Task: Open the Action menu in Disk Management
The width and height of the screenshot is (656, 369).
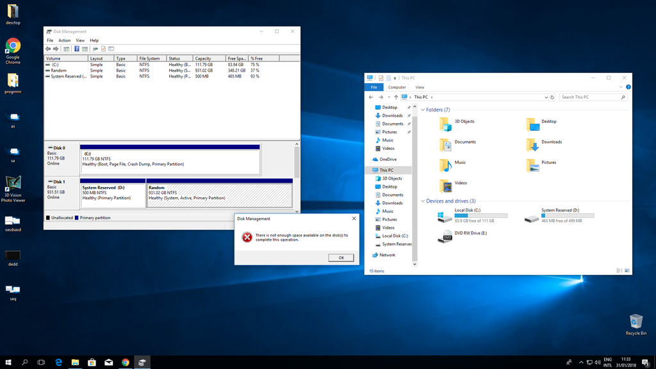Action: (x=65, y=40)
